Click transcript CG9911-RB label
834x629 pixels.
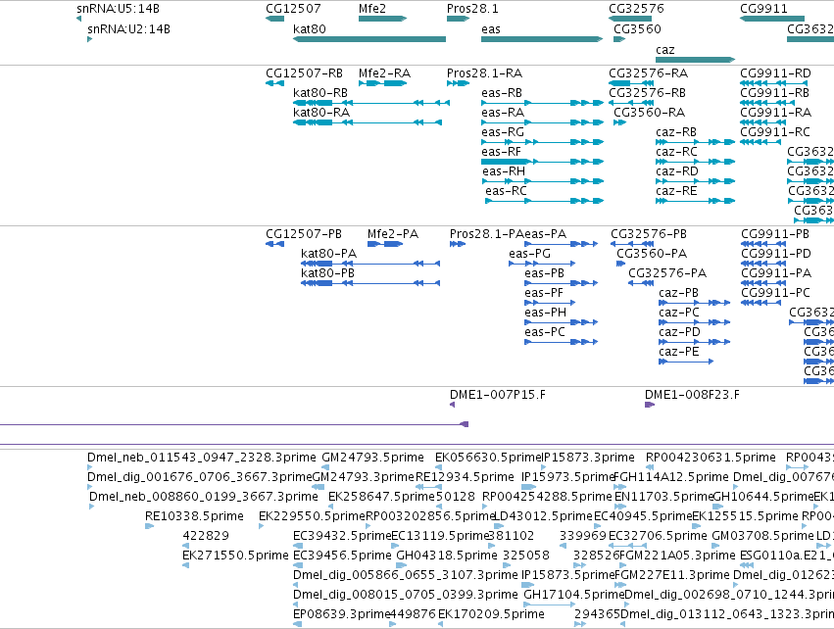(x=774, y=93)
